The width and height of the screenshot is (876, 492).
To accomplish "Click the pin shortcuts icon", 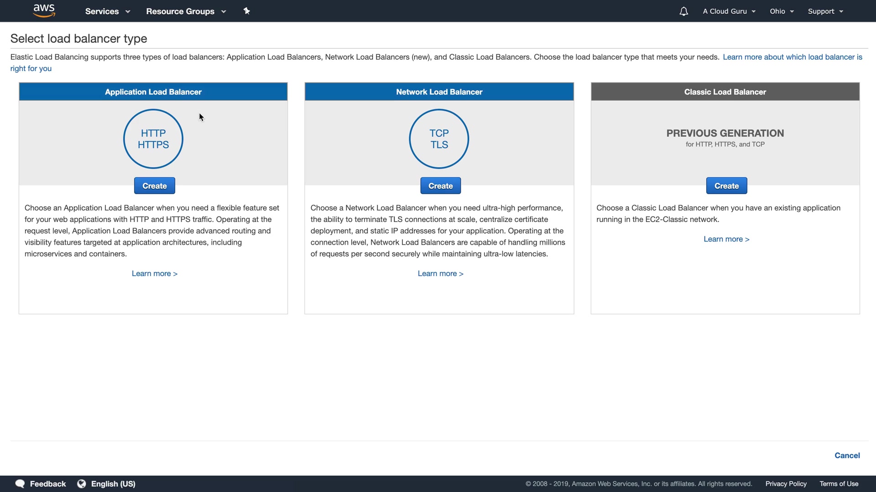I will [x=247, y=11].
